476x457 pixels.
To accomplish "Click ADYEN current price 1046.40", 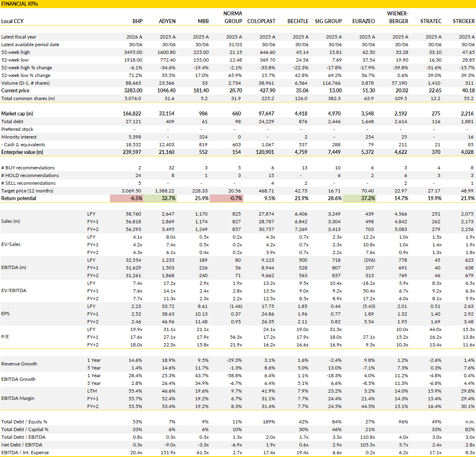I will (x=166, y=90).
